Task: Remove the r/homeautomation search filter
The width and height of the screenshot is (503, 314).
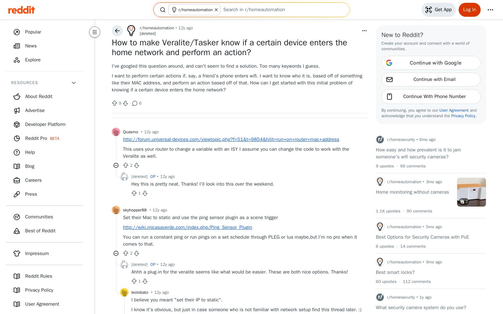Action: pyautogui.click(x=216, y=10)
